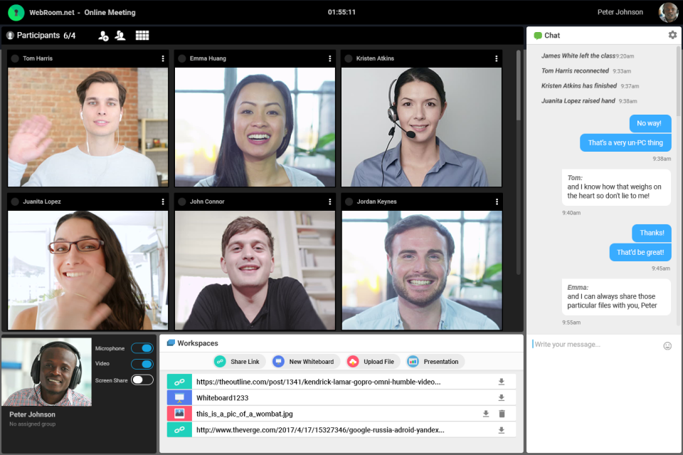This screenshot has width=683, height=455.
Task: Click the Share Link option
Action: [238, 361]
